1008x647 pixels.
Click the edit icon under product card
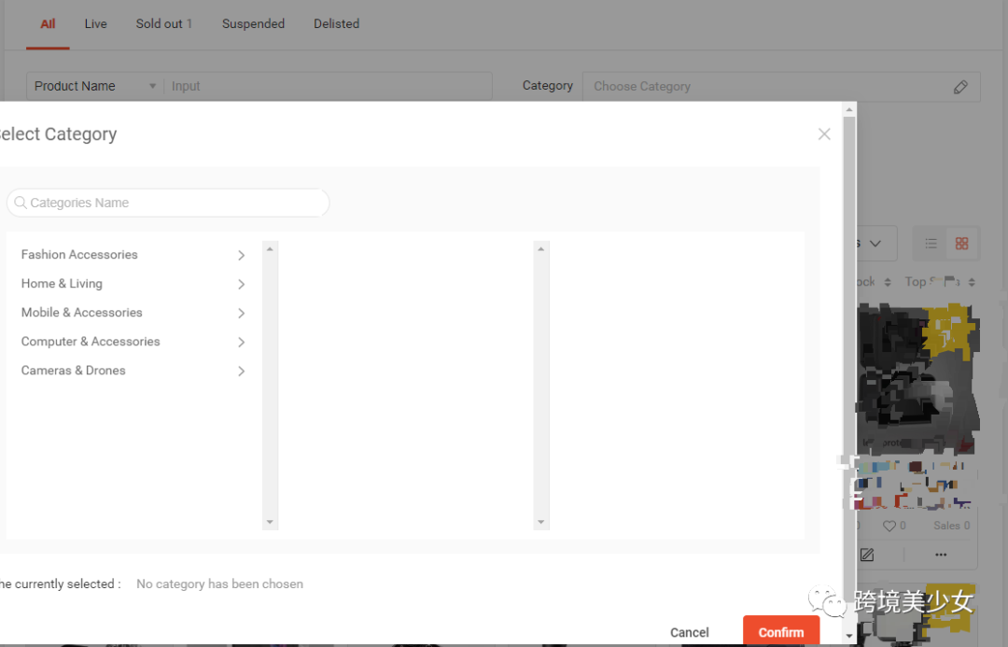point(866,555)
